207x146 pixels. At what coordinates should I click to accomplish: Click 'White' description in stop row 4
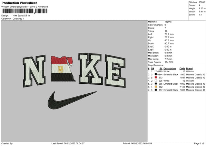[x=166, y=81]
